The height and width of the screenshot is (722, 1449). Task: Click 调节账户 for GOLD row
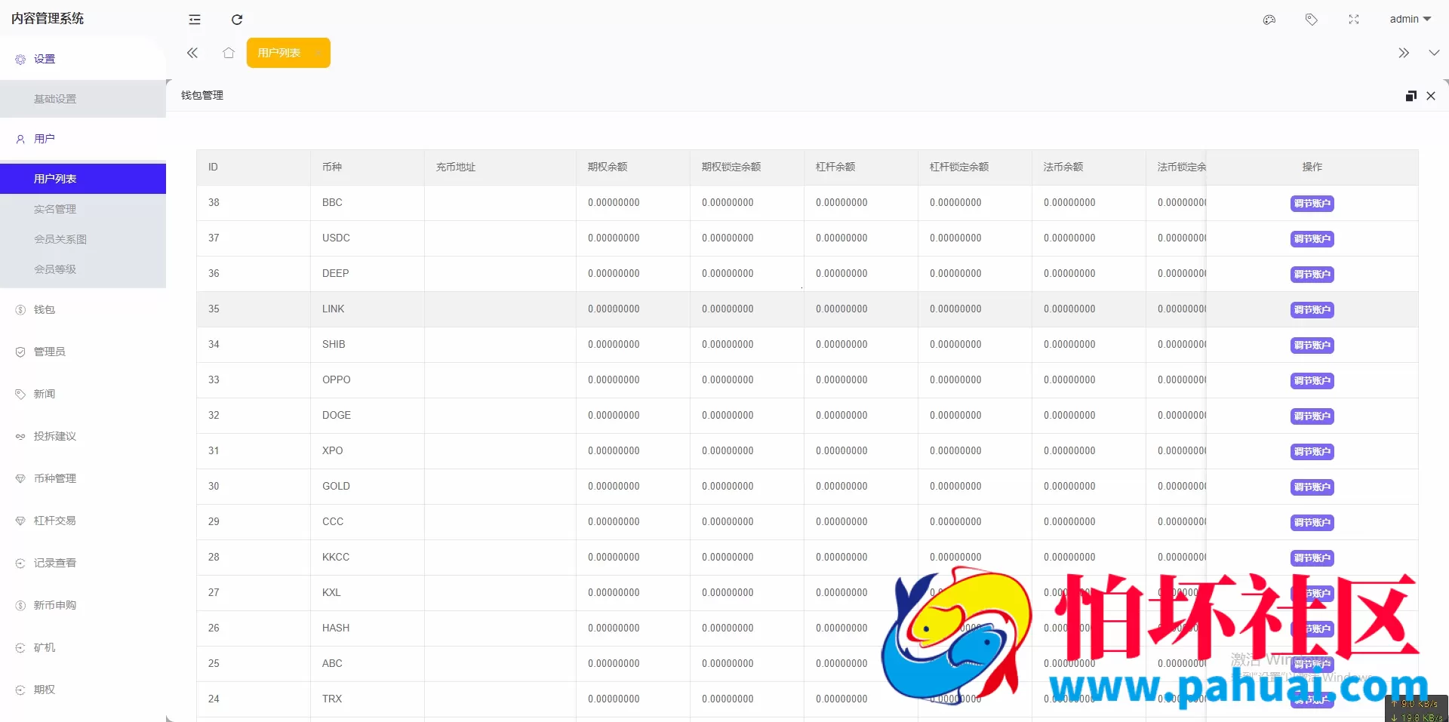tap(1312, 487)
